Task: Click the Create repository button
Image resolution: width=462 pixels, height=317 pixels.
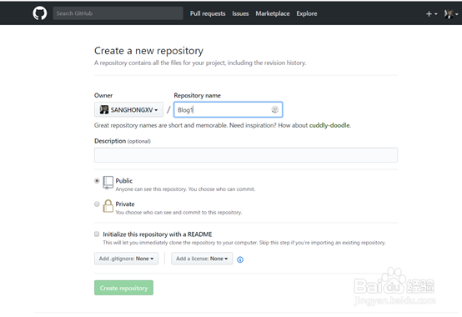Action: (123, 288)
